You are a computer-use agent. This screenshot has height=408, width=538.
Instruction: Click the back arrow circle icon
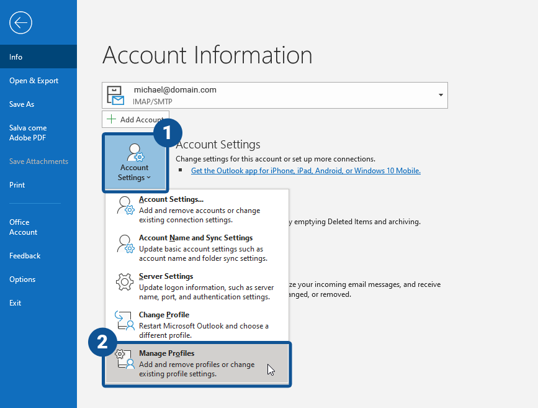pos(20,22)
